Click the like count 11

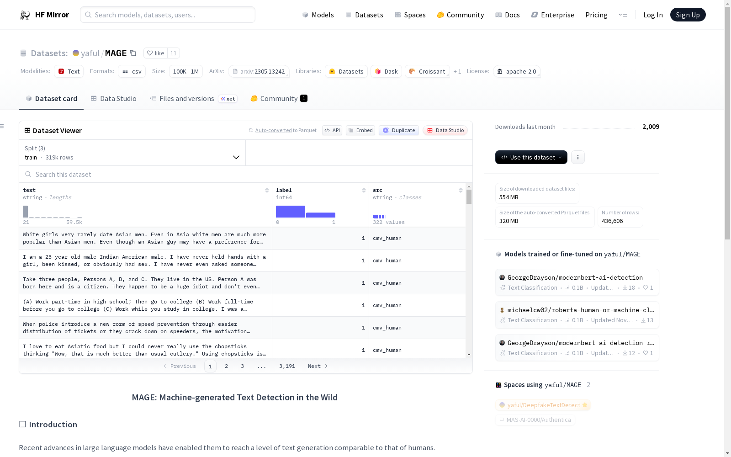coord(174,53)
